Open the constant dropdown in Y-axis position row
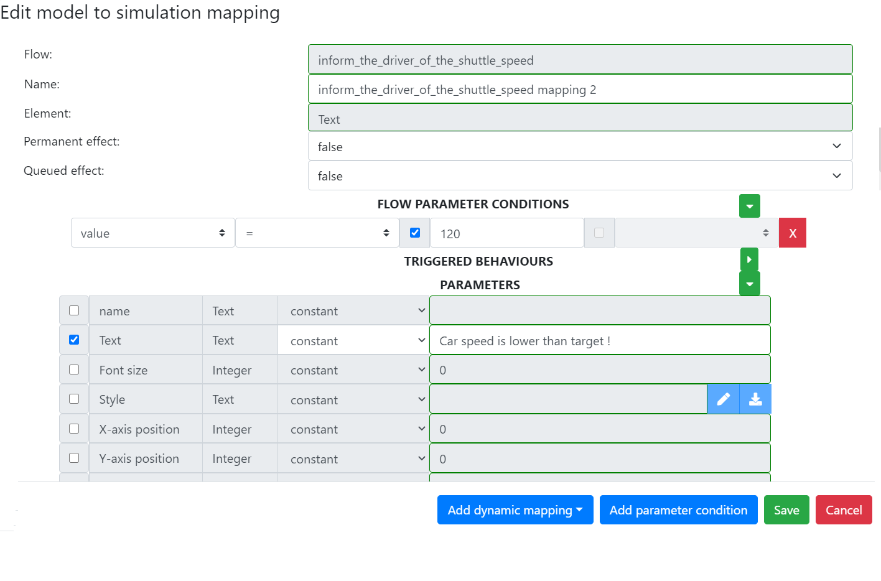This screenshot has height=581, width=881. tap(353, 458)
